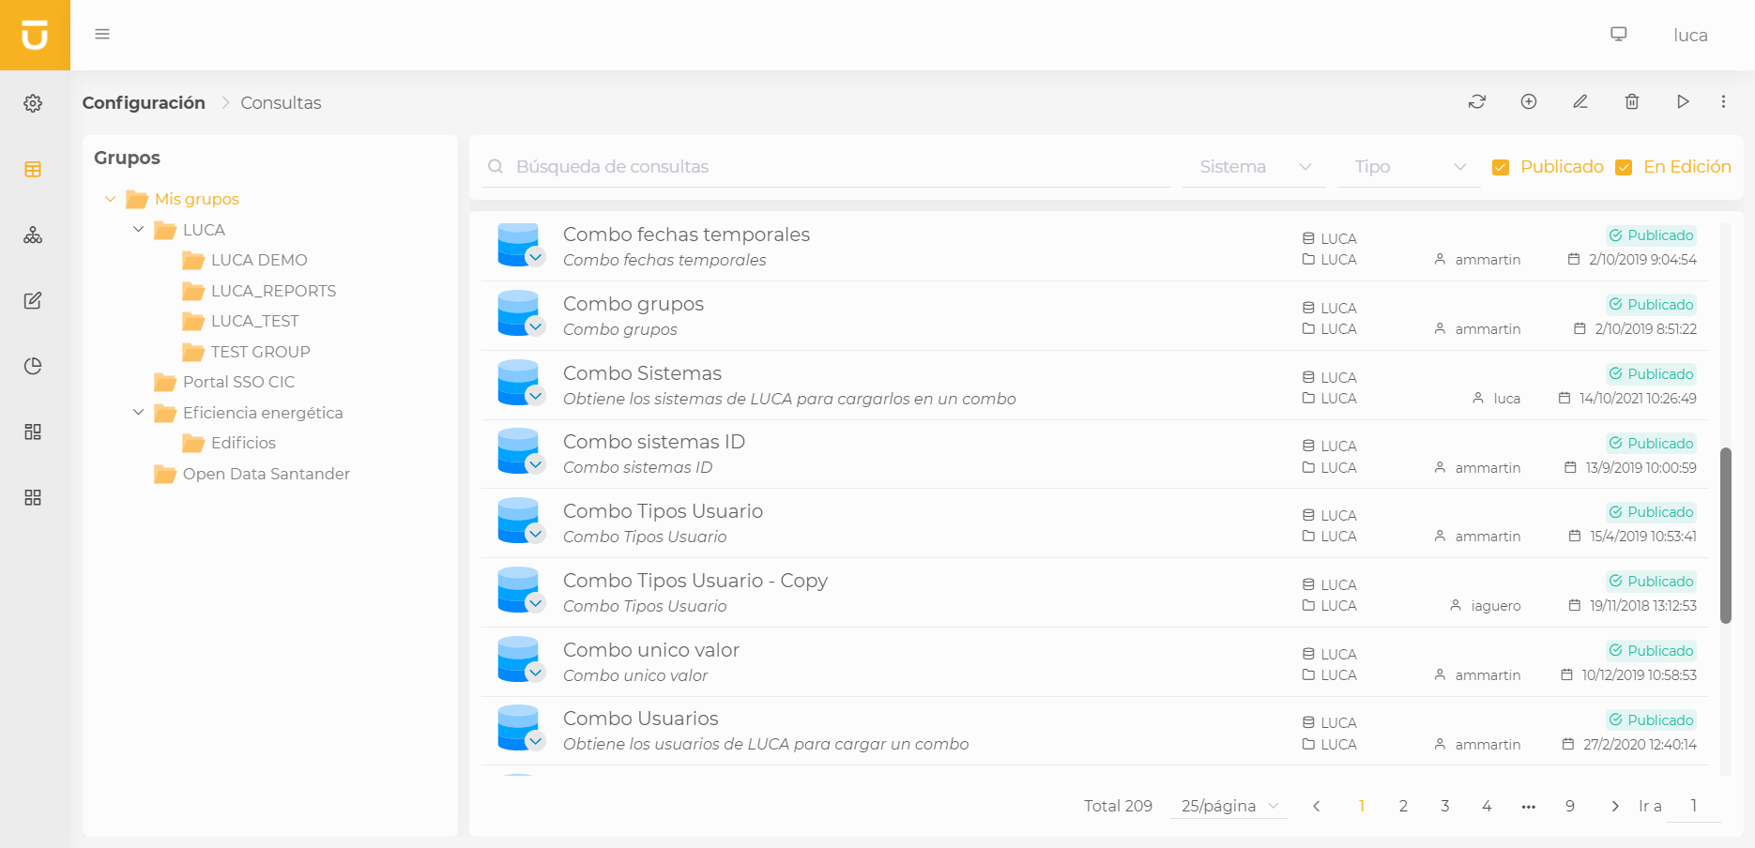Go to page 4 of the results
Viewport: 1755px width, 848px height.
(1487, 806)
